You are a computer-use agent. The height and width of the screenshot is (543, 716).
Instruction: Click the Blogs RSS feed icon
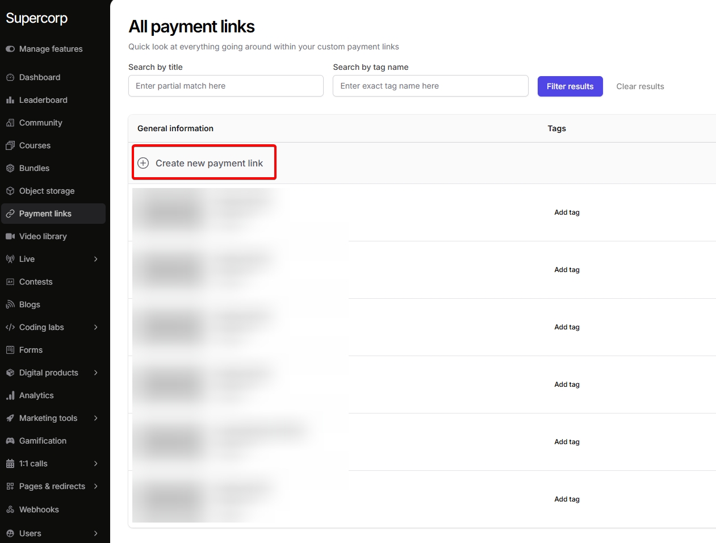tap(10, 304)
